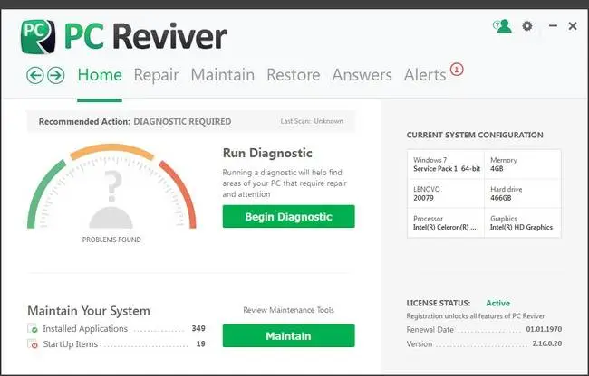Click the Windows 7 Service Pack 1 cell
The image size is (589, 376).
click(x=446, y=164)
